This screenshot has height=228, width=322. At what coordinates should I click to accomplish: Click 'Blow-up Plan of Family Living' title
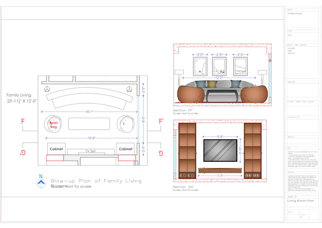96,181
